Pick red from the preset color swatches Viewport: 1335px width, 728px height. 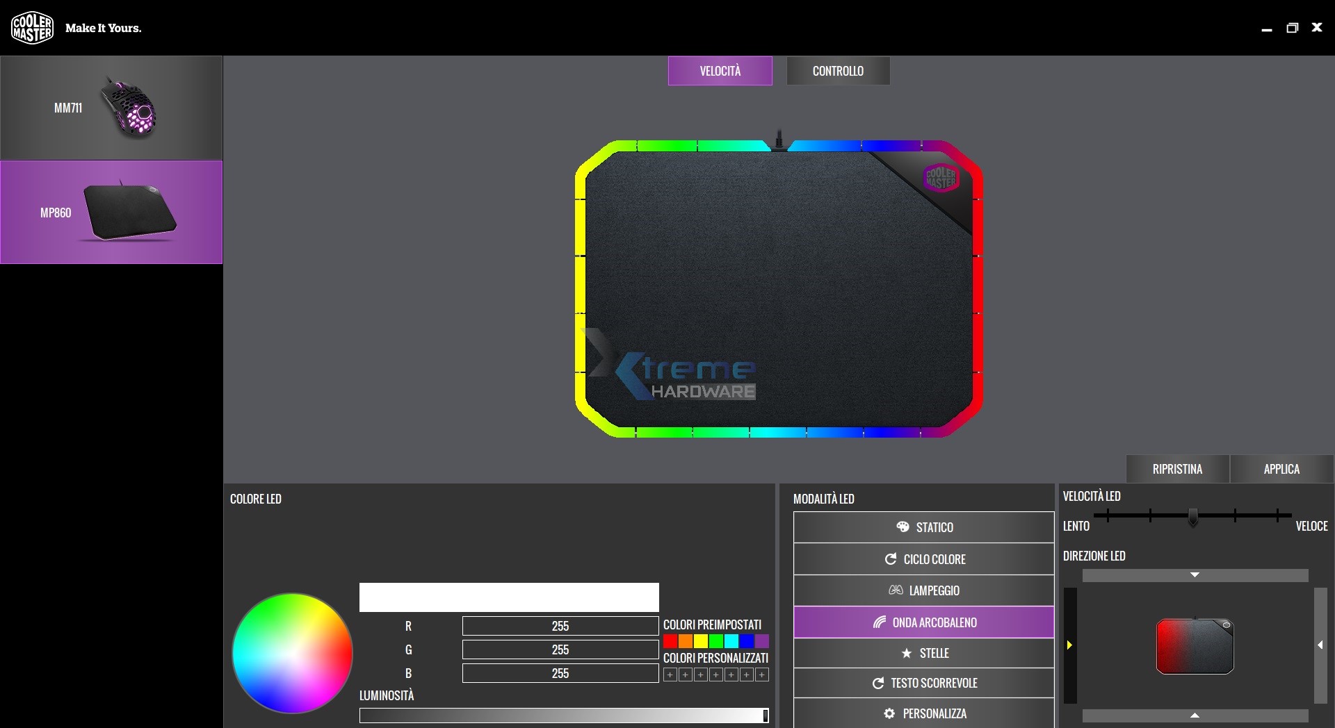670,642
